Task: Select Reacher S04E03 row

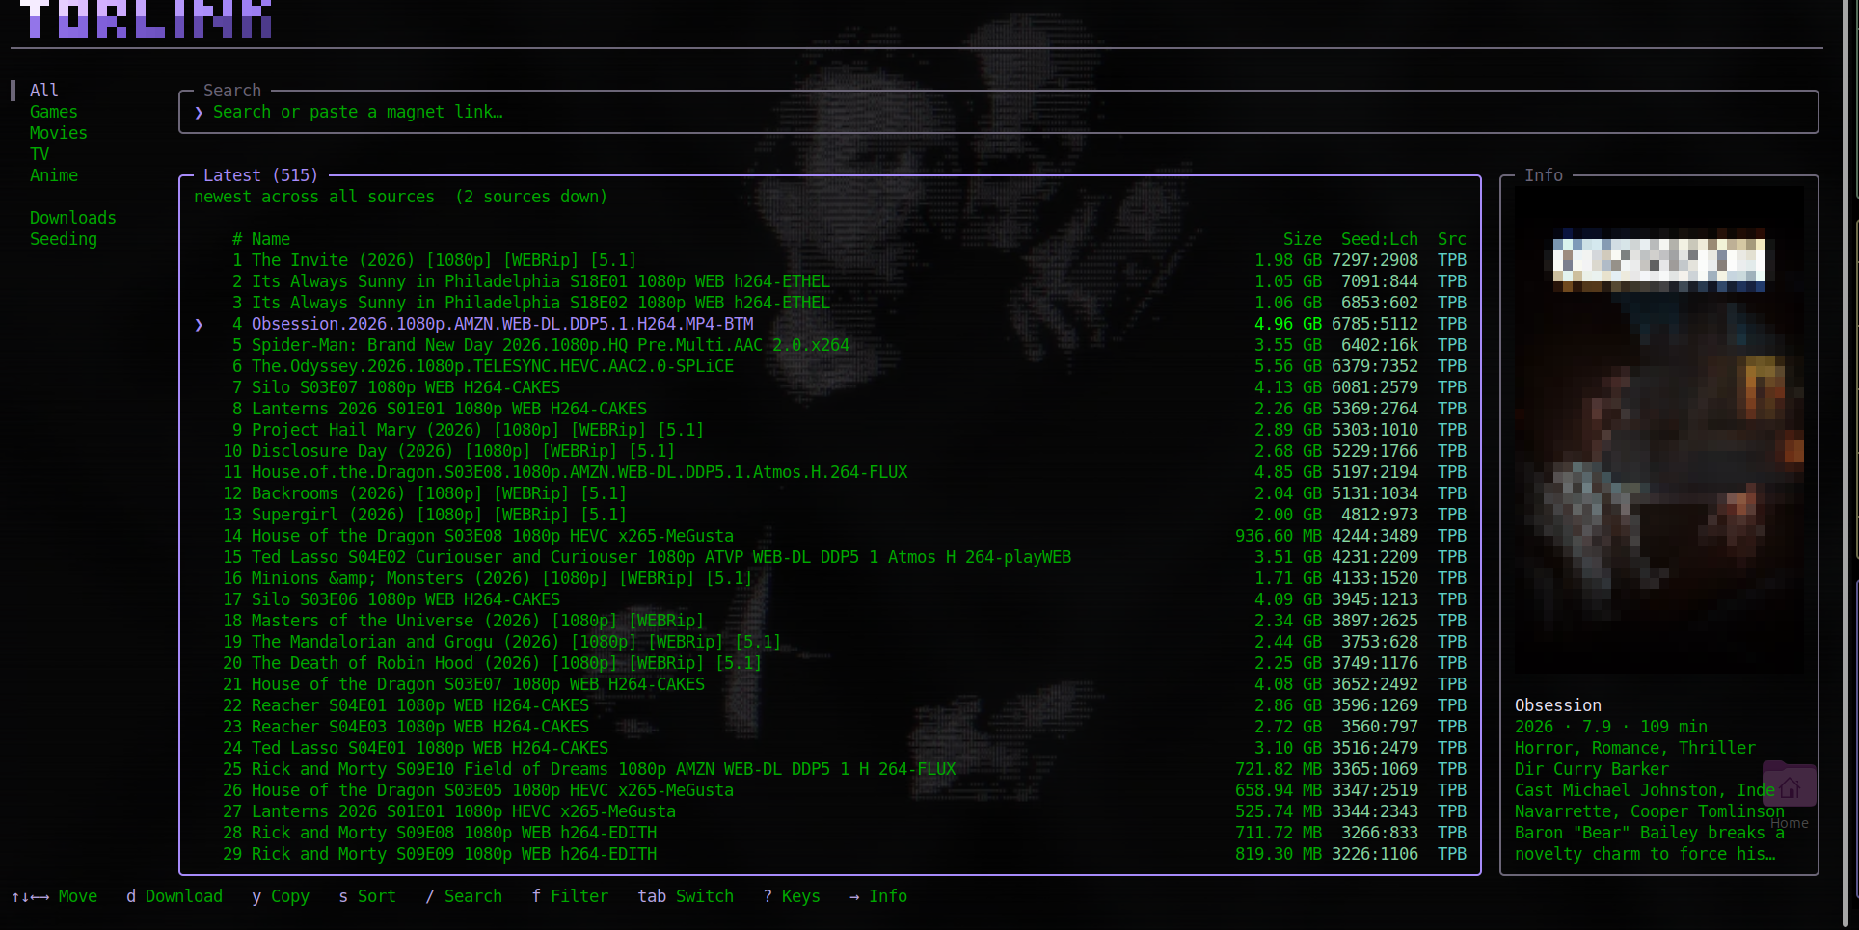Action: [830, 727]
